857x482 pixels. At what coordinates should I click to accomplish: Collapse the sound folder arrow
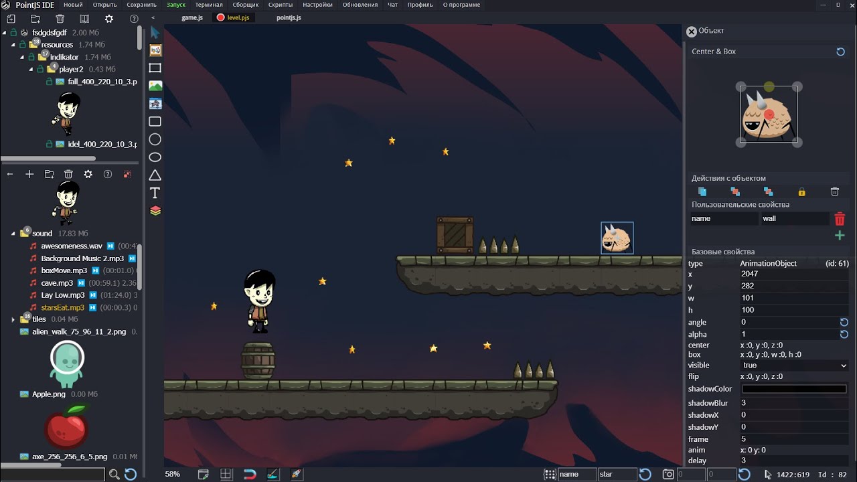(x=13, y=234)
